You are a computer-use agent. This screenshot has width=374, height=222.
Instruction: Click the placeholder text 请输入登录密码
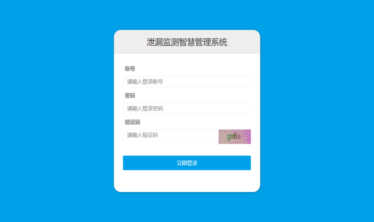tap(145, 109)
